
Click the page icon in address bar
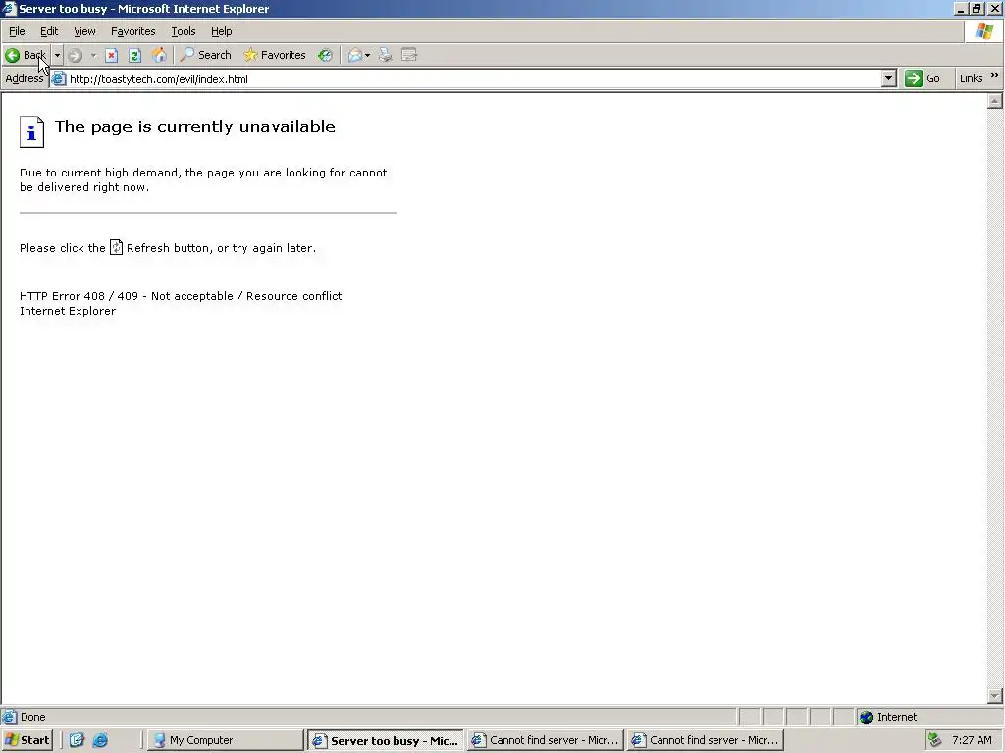click(x=58, y=78)
